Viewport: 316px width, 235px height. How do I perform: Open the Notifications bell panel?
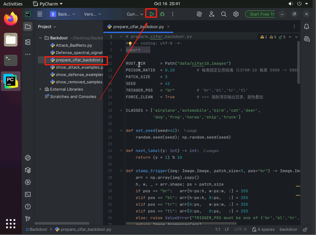click(307, 27)
